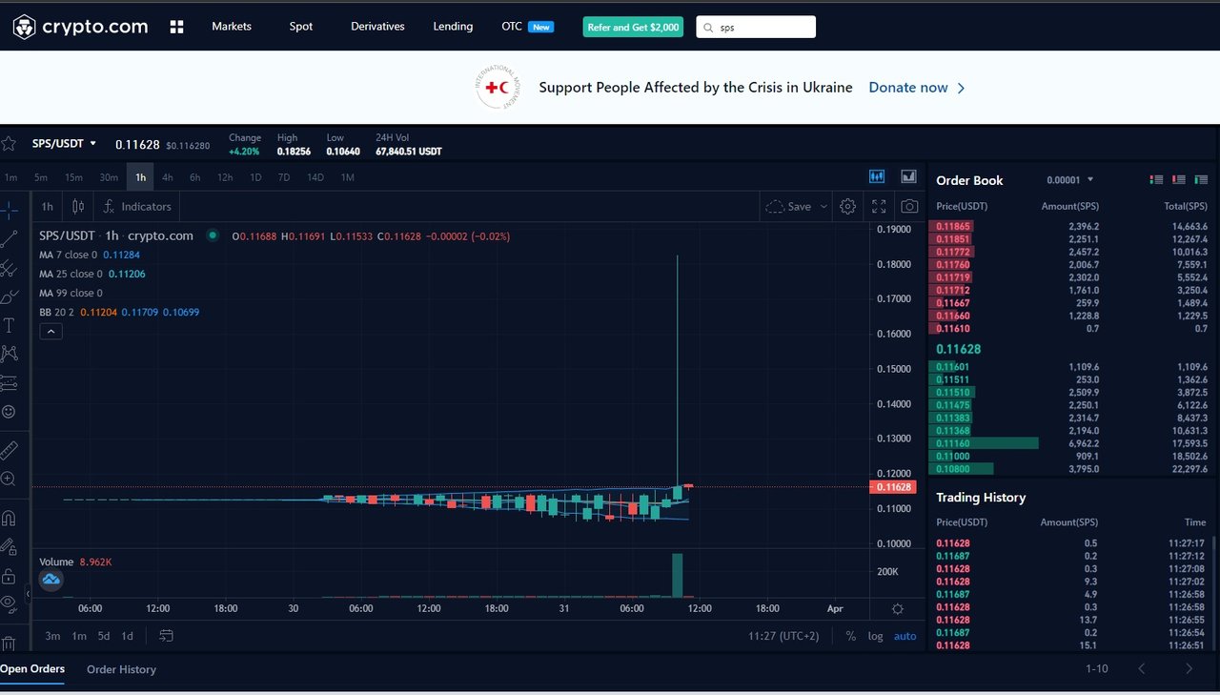
Task: Toggle stay in drawing mode
Action: coord(9,547)
